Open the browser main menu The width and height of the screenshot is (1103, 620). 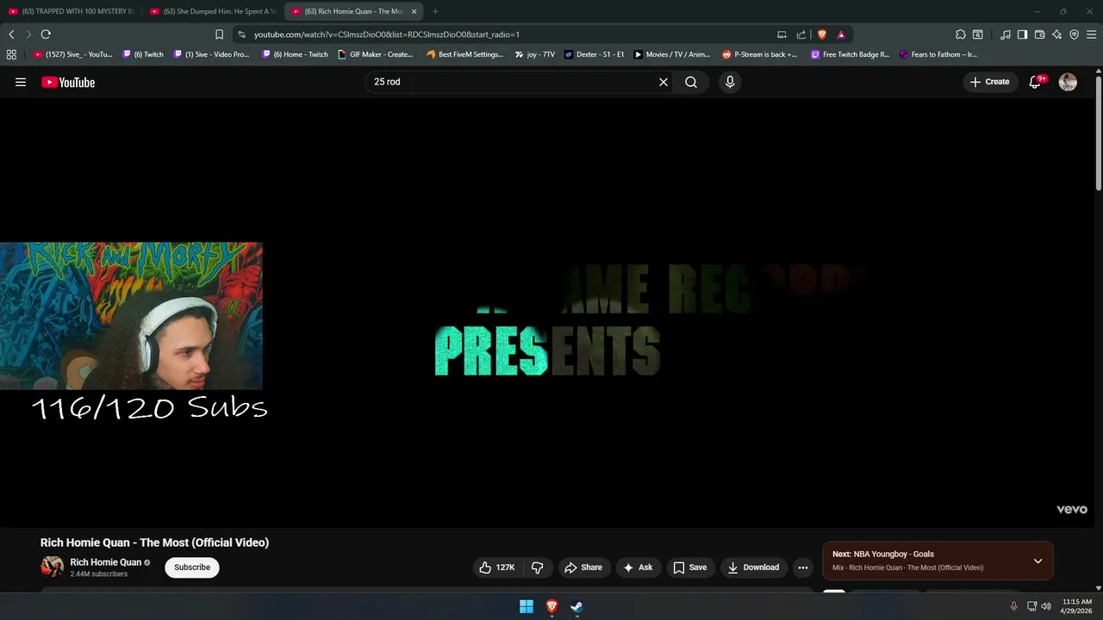pyautogui.click(x=1091, y=34)
